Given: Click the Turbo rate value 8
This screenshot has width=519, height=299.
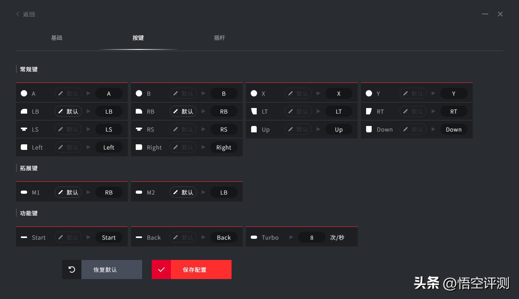Looking at the screenshot, I should click(312, 237).
